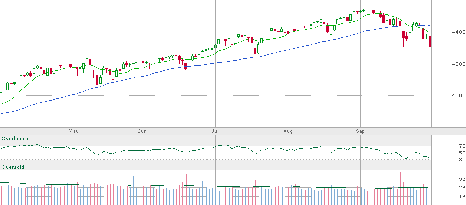Click the Jul month label
Viewport: 466px width, 205px height.
pyautogui.click(x=215, y=131)
